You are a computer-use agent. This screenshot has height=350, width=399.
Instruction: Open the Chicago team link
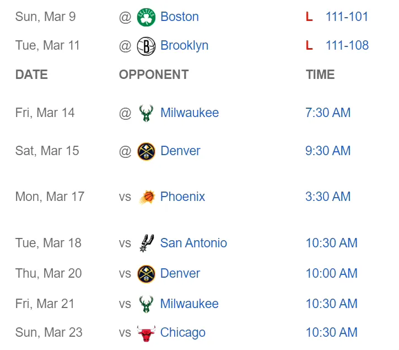point(183,333)
